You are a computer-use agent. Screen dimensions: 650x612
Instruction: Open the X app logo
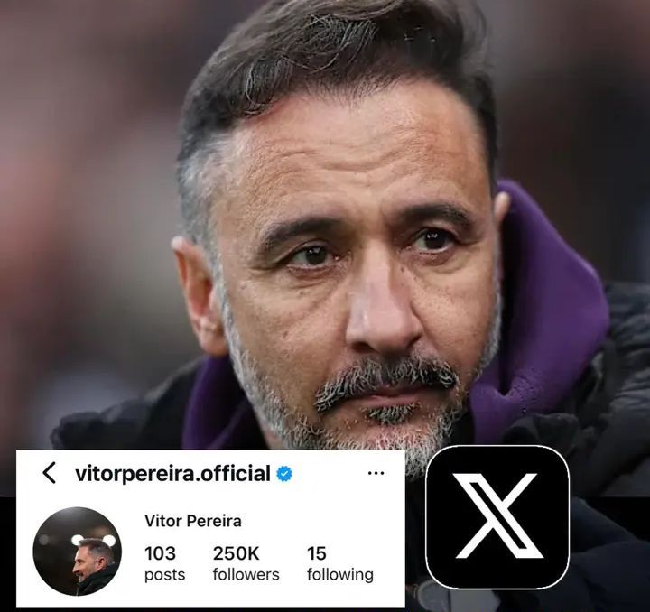pyautogui.click(x=497, y=517)
